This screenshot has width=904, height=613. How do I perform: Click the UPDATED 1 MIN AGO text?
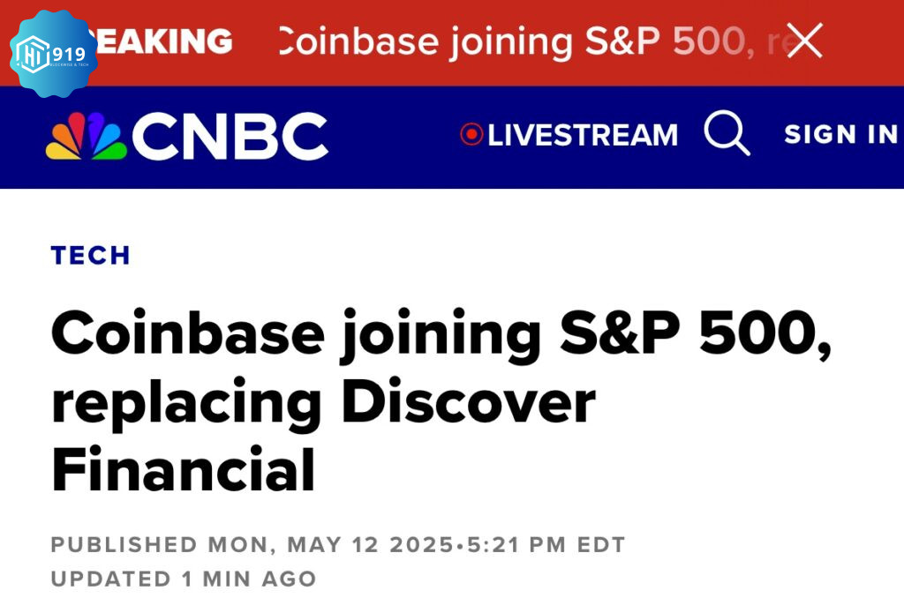pyautogui.click(x=184, y=579)
